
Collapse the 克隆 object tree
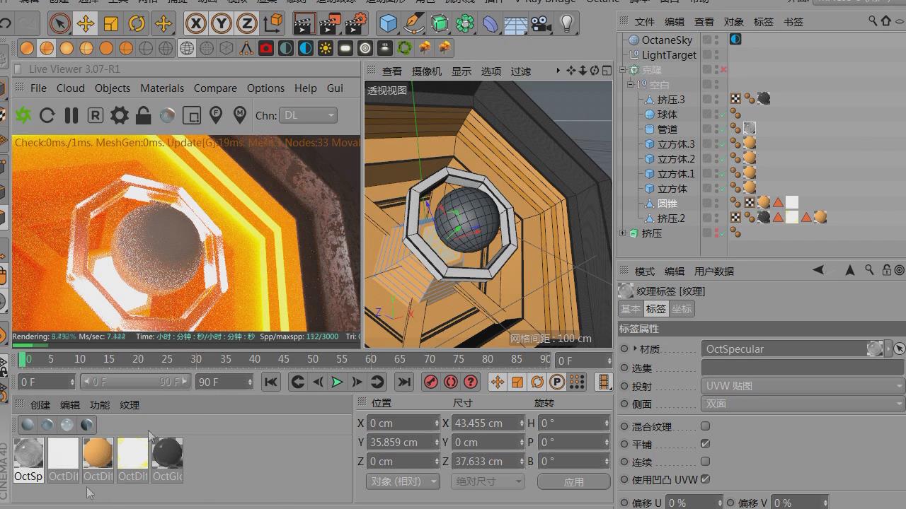point(623,70)
